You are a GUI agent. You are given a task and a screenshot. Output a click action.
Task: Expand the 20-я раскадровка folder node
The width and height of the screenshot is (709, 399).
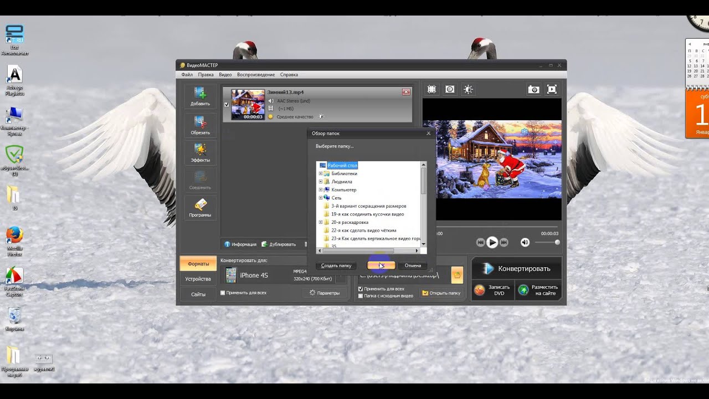click(321, 222)
